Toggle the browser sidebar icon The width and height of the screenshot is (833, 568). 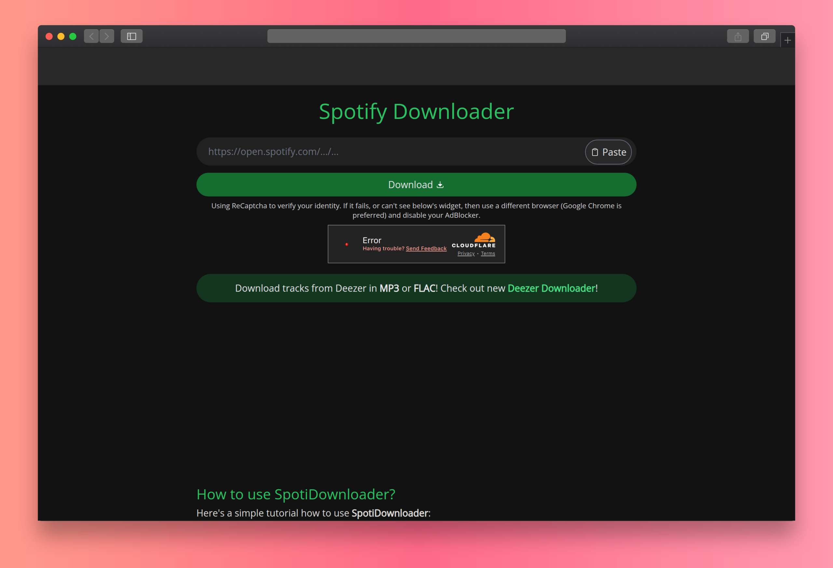(131, 36)
